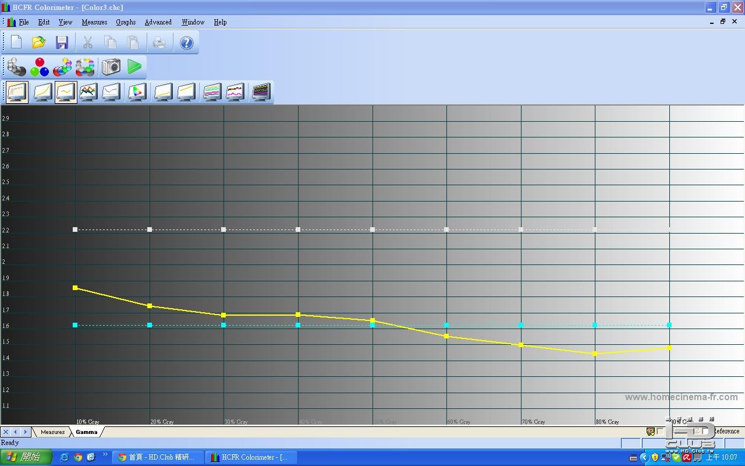Open the Graphs menu
745x466 pixels.
[x=126, y=22]
